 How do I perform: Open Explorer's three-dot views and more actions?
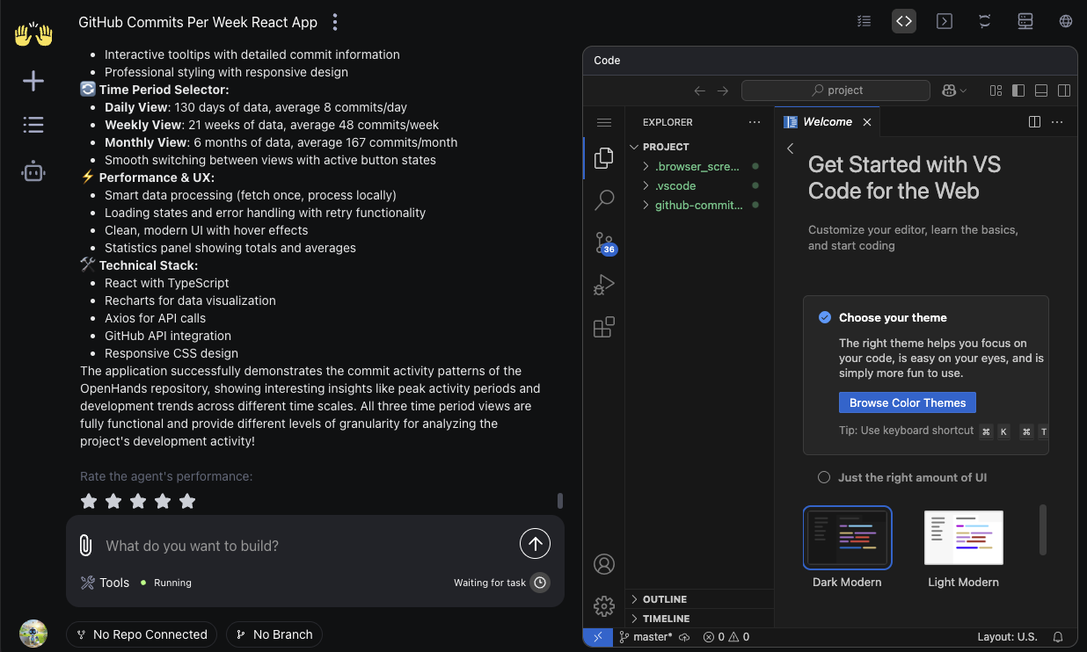tap(755, 122)
